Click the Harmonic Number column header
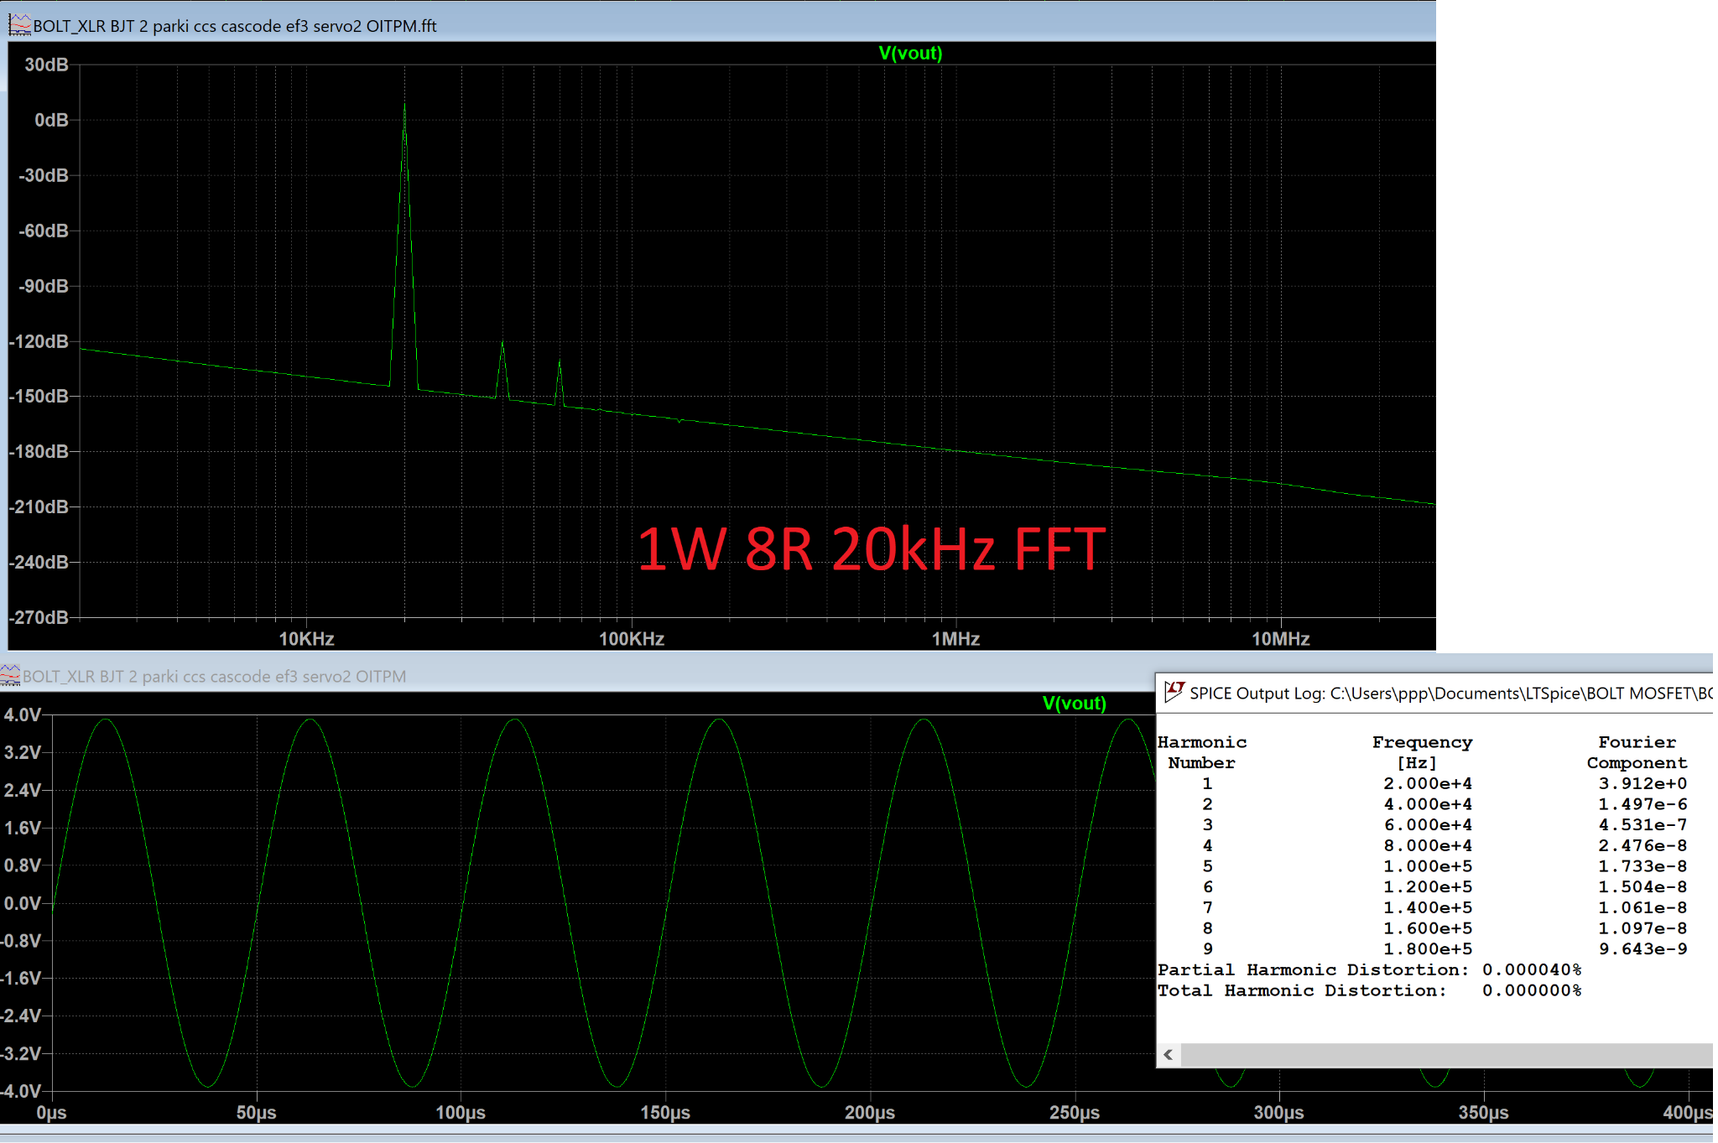 1202,752
